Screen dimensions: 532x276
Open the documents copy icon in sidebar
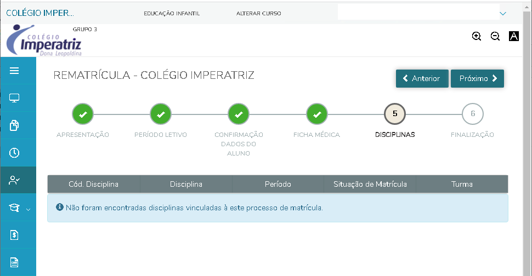[x=14, y=125]
